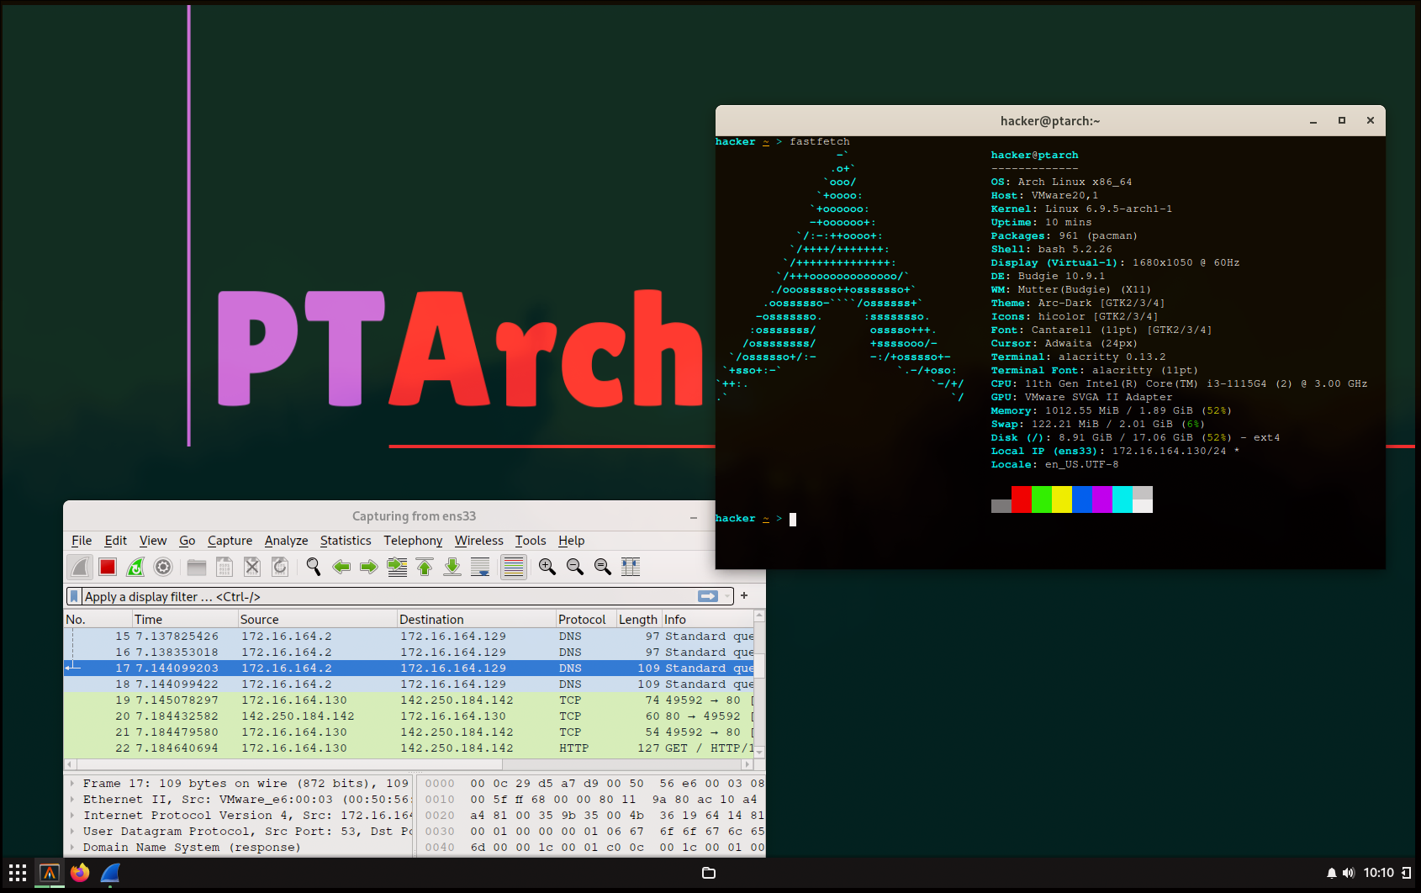The height and width of the screenshot is (893, 1421).
Task: Open the filter bookmarks dropdown
Action: point(74,596)
